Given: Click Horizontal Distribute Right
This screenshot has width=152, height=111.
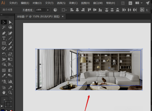Looking at the screenshot, I should (135, 10).
